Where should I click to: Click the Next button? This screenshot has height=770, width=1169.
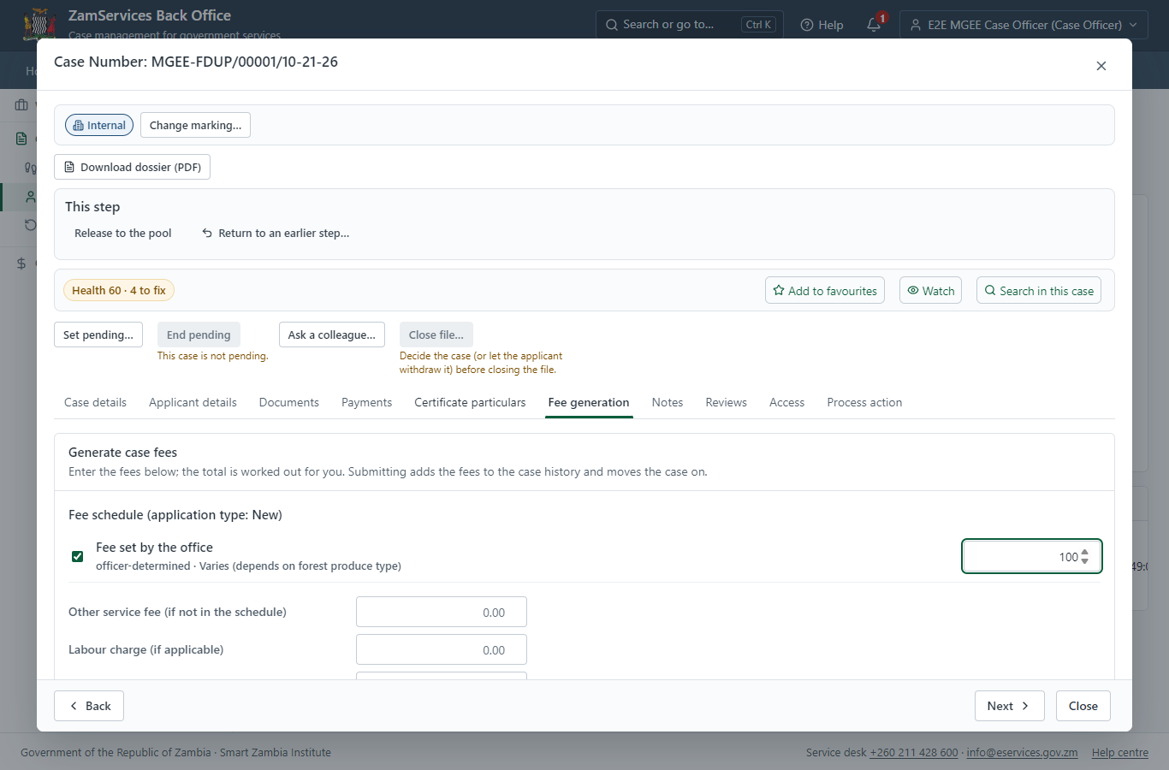tap(1010, 706)
